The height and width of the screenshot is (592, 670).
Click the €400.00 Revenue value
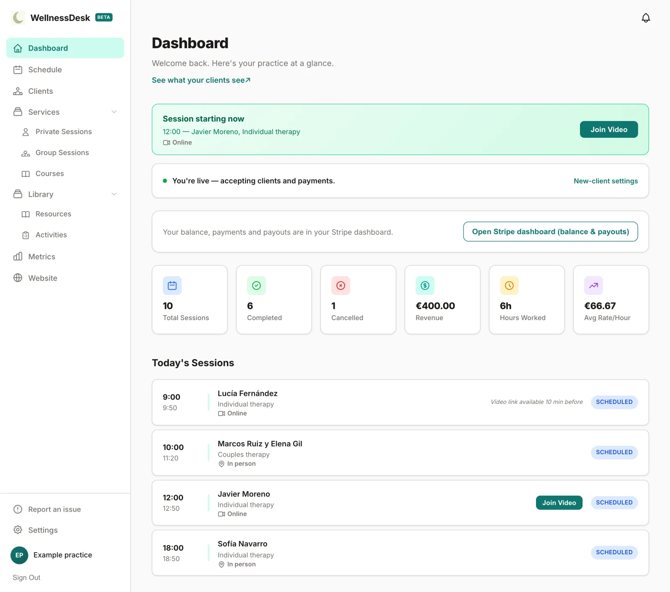coord(435,306)
